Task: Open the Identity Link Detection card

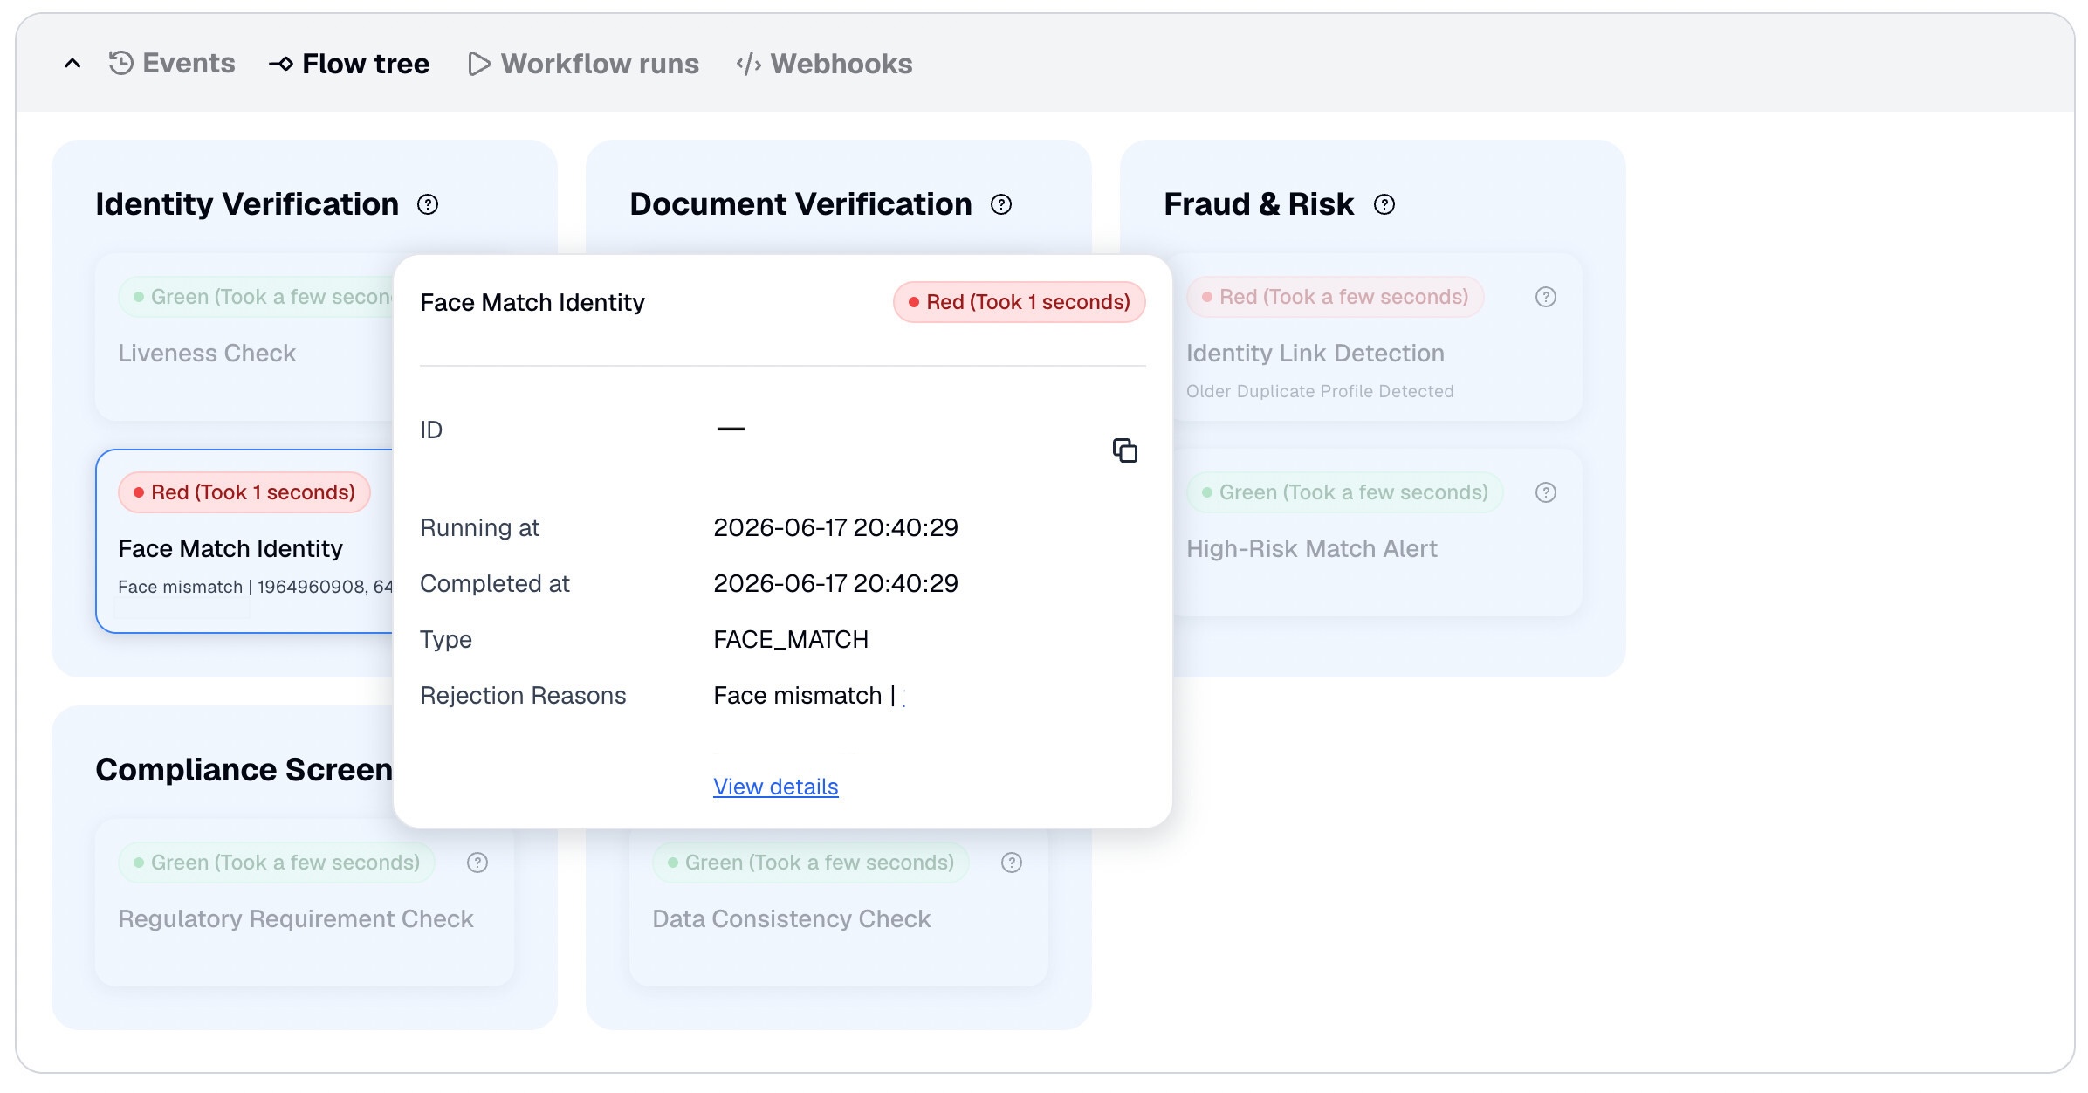Action: [1377, 337]
